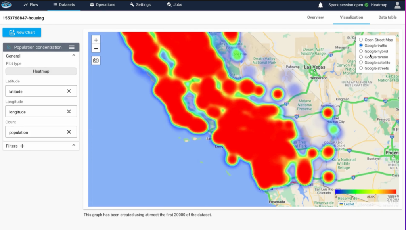Open the Settings menu
This screenshot has width=406, height=230.
[140, 5]
